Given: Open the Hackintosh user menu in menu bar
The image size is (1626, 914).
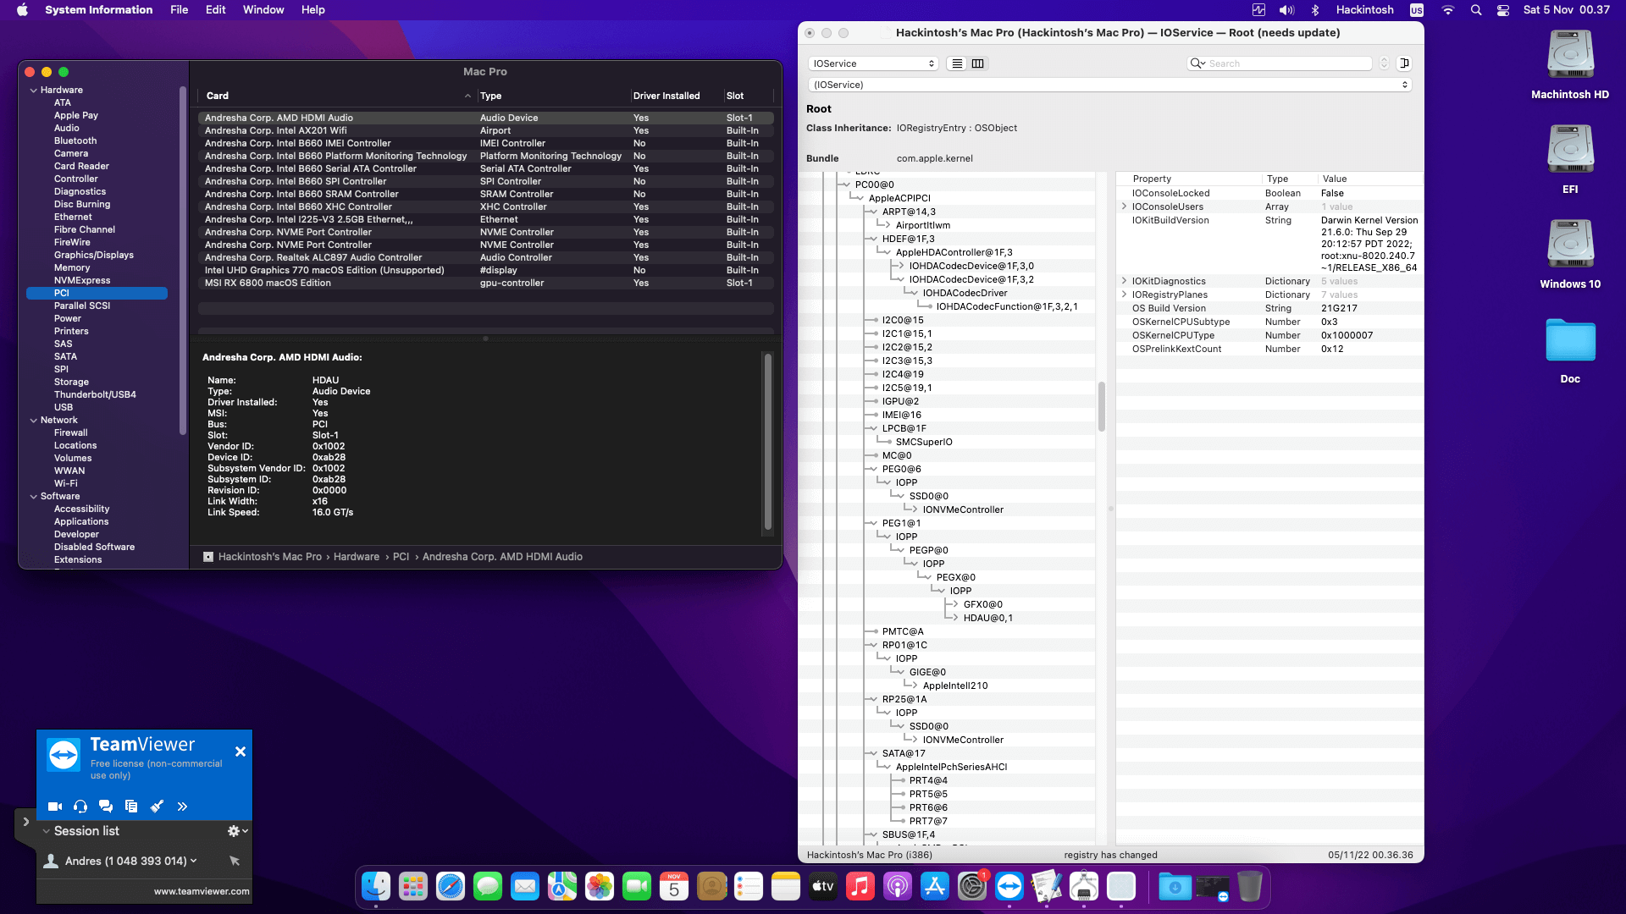Looking at the screenshot, I should [x=1365, y=10].
